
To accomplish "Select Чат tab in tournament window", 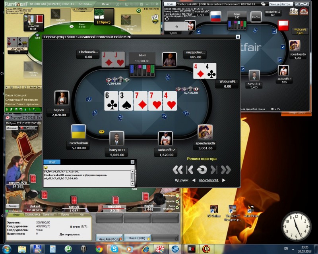I will tap(82, 214).
